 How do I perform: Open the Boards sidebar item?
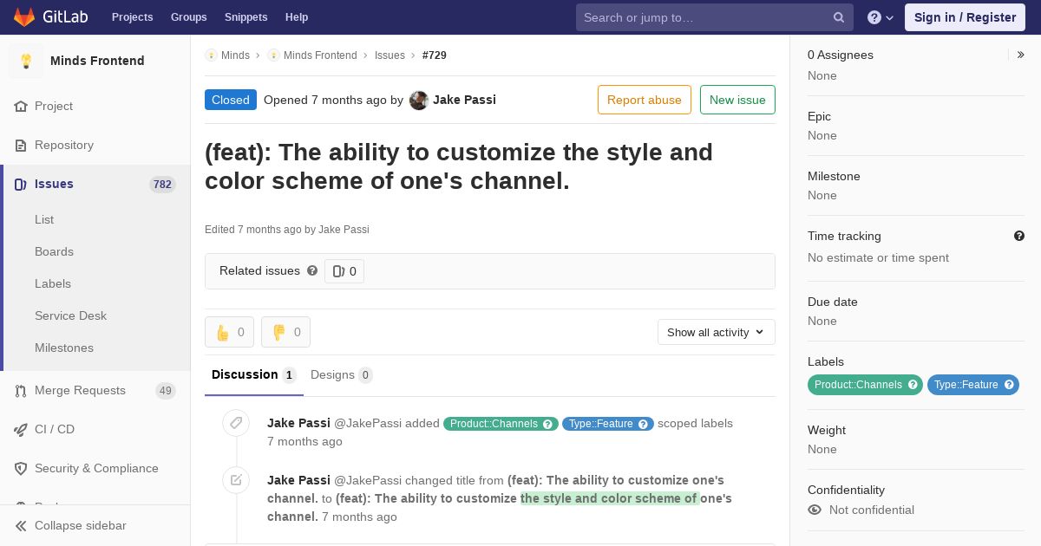pos(54,251)
